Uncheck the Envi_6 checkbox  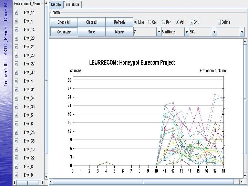[16, 124]
